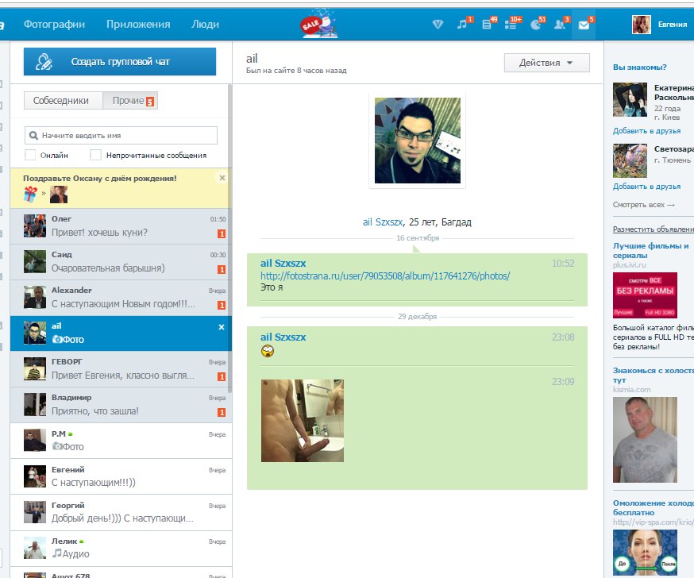Dismiss the birthday reminder banner
Viewport: 694px width, 578px height.
222,178
